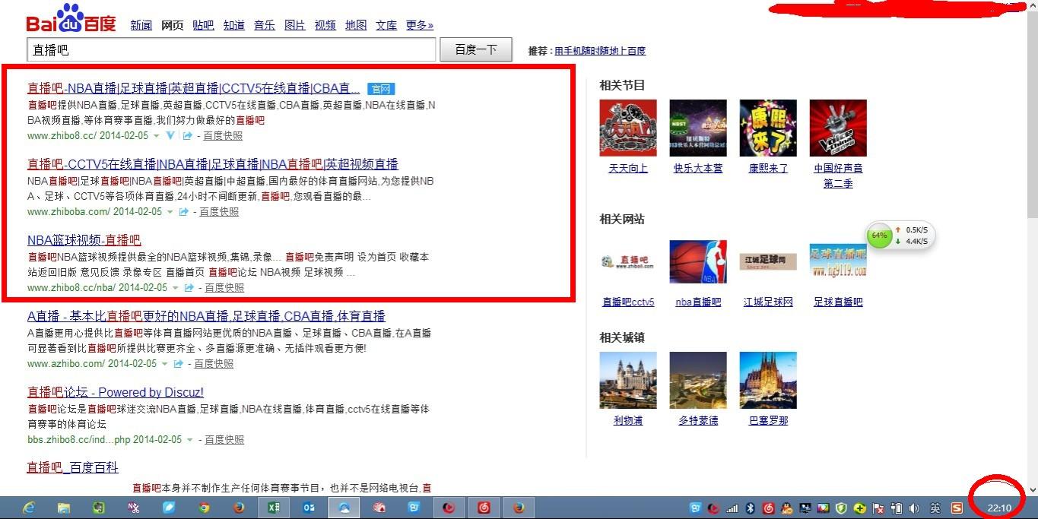Expand dropdown arrow after www.azhibo.com/ 2014-02-05
1038x519 pixels.
pyautogui.click(x=164, y=364)
